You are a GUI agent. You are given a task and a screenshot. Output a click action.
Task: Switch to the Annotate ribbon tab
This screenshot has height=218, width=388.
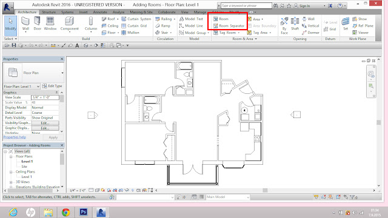point(100,12)
